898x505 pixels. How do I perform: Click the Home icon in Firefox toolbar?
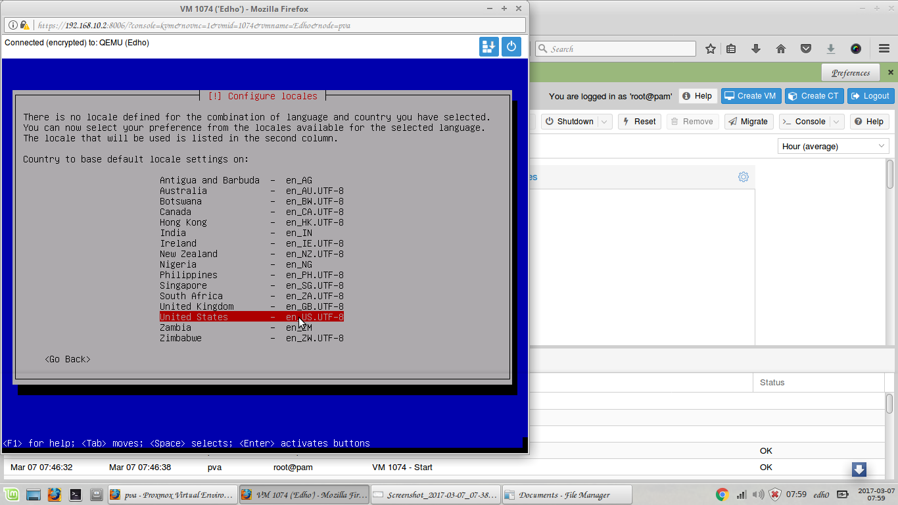780,49
